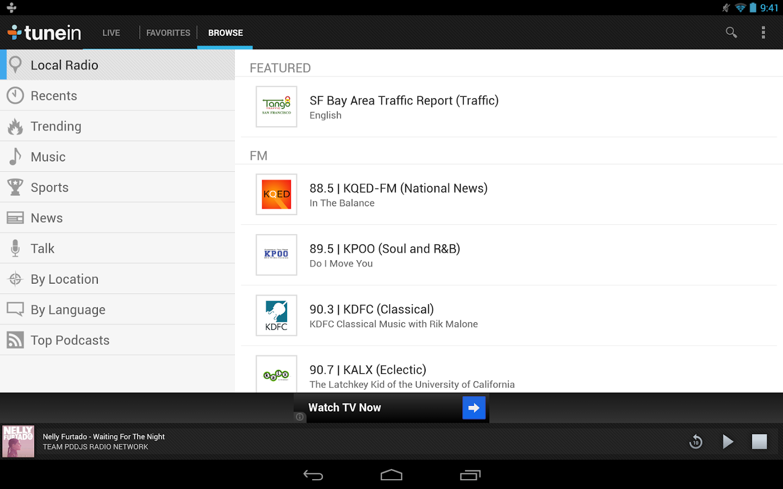Tap the blue arrow on the TV ad
This screenshot has height=489, width=783.
(474, 408)
